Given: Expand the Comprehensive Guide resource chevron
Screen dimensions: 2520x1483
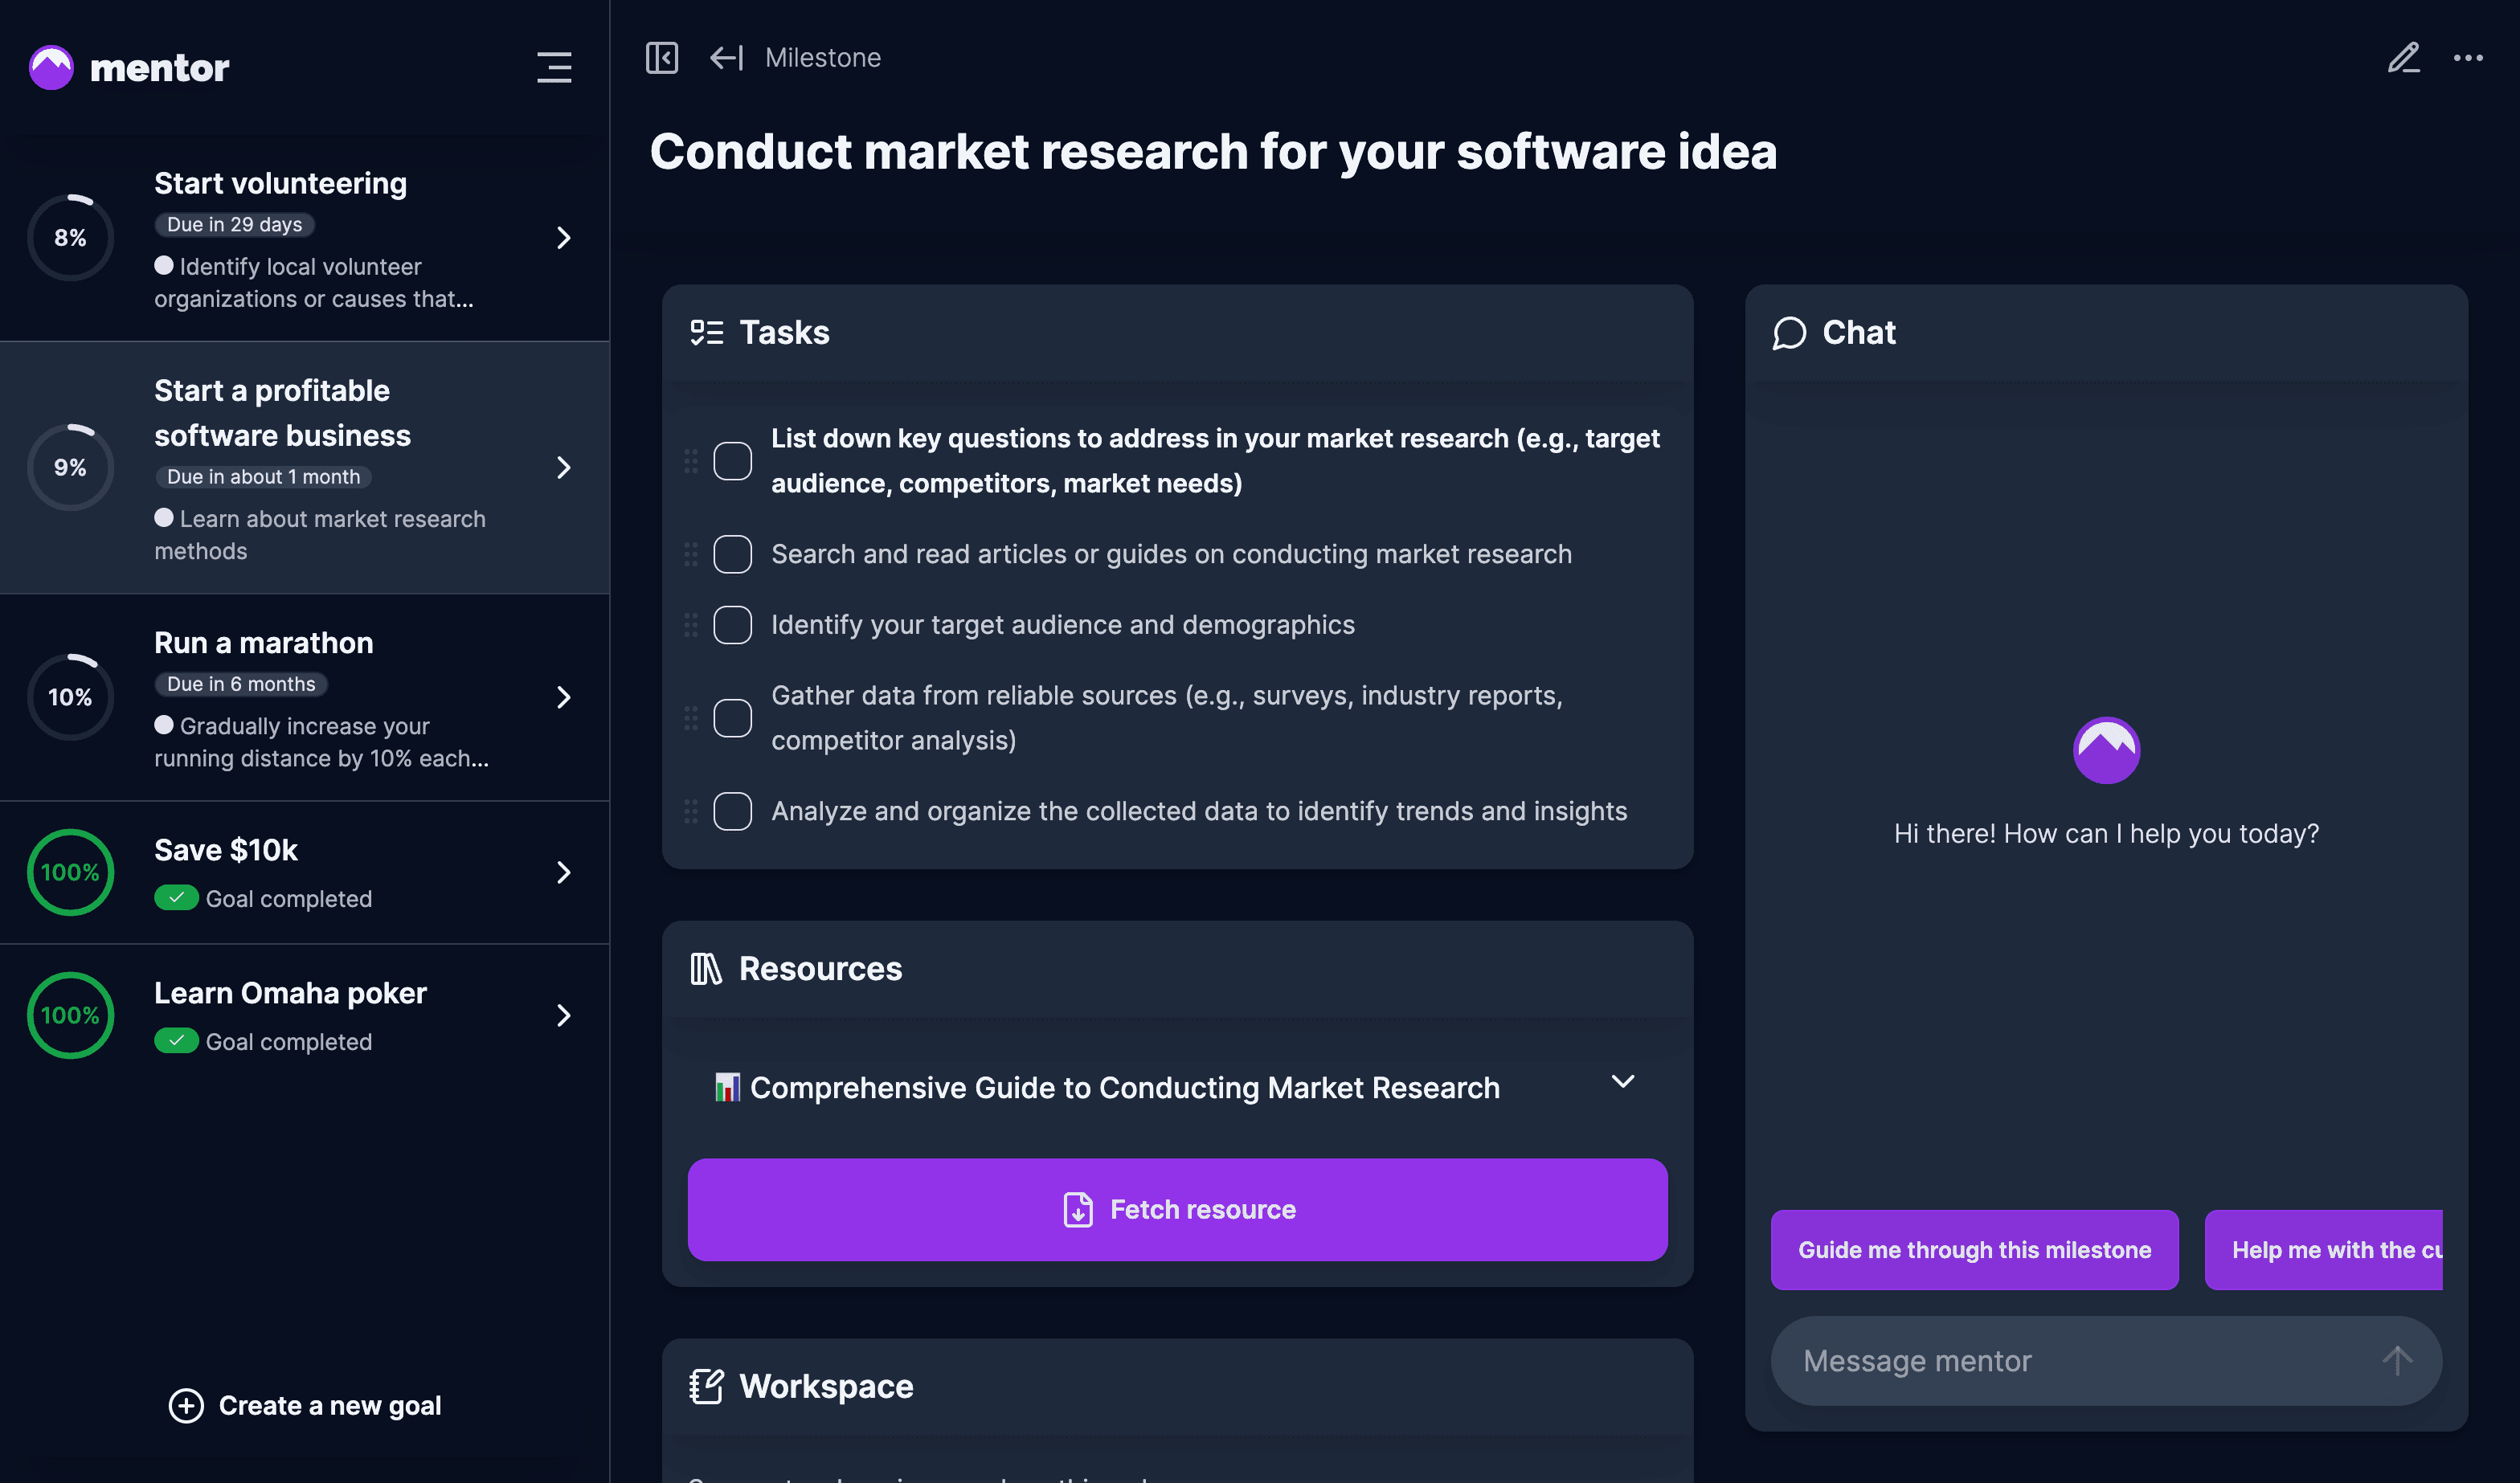Looking at the screenshot, I should [1622, 1082].
